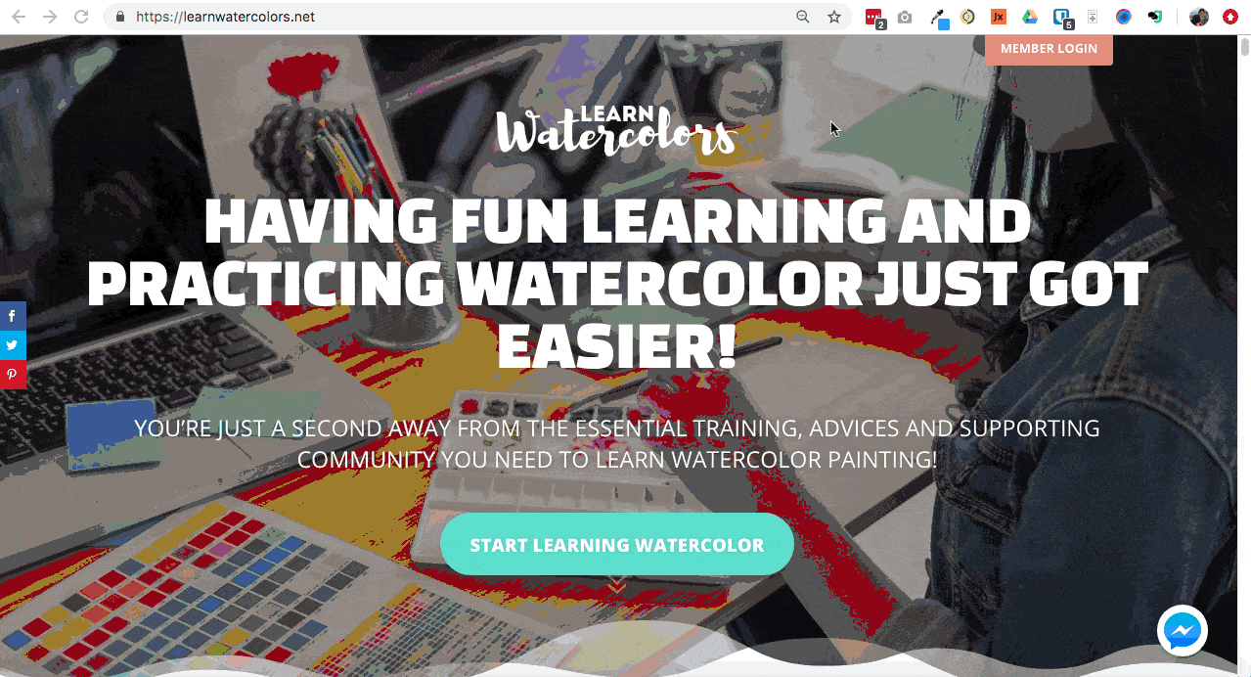Go back to the previous page
The height and width of the screenshot is (677, 1251).
click(x=19, y=17)
